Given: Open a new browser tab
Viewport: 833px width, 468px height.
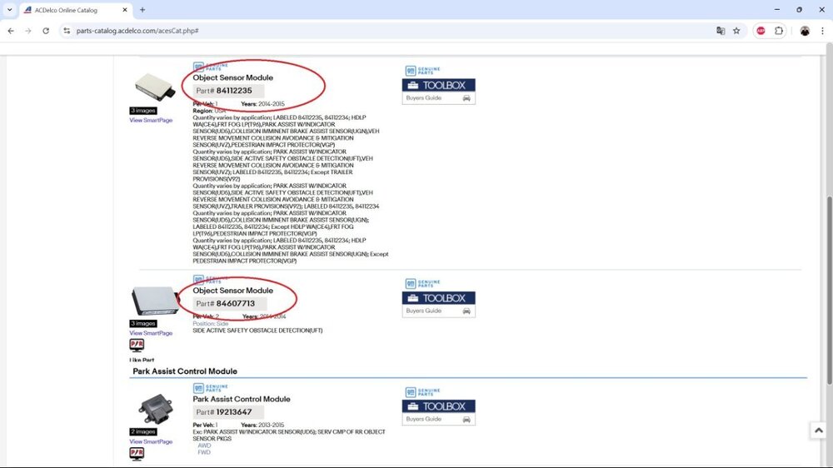Looking at the screenshot, I should [x=142, y=10].
